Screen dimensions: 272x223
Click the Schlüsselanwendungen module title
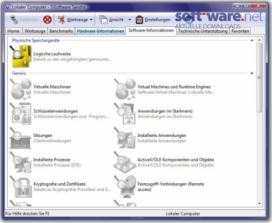[56, 111]
